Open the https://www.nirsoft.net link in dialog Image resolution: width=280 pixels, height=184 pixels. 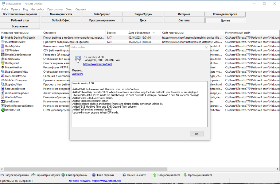click(98, 64)
